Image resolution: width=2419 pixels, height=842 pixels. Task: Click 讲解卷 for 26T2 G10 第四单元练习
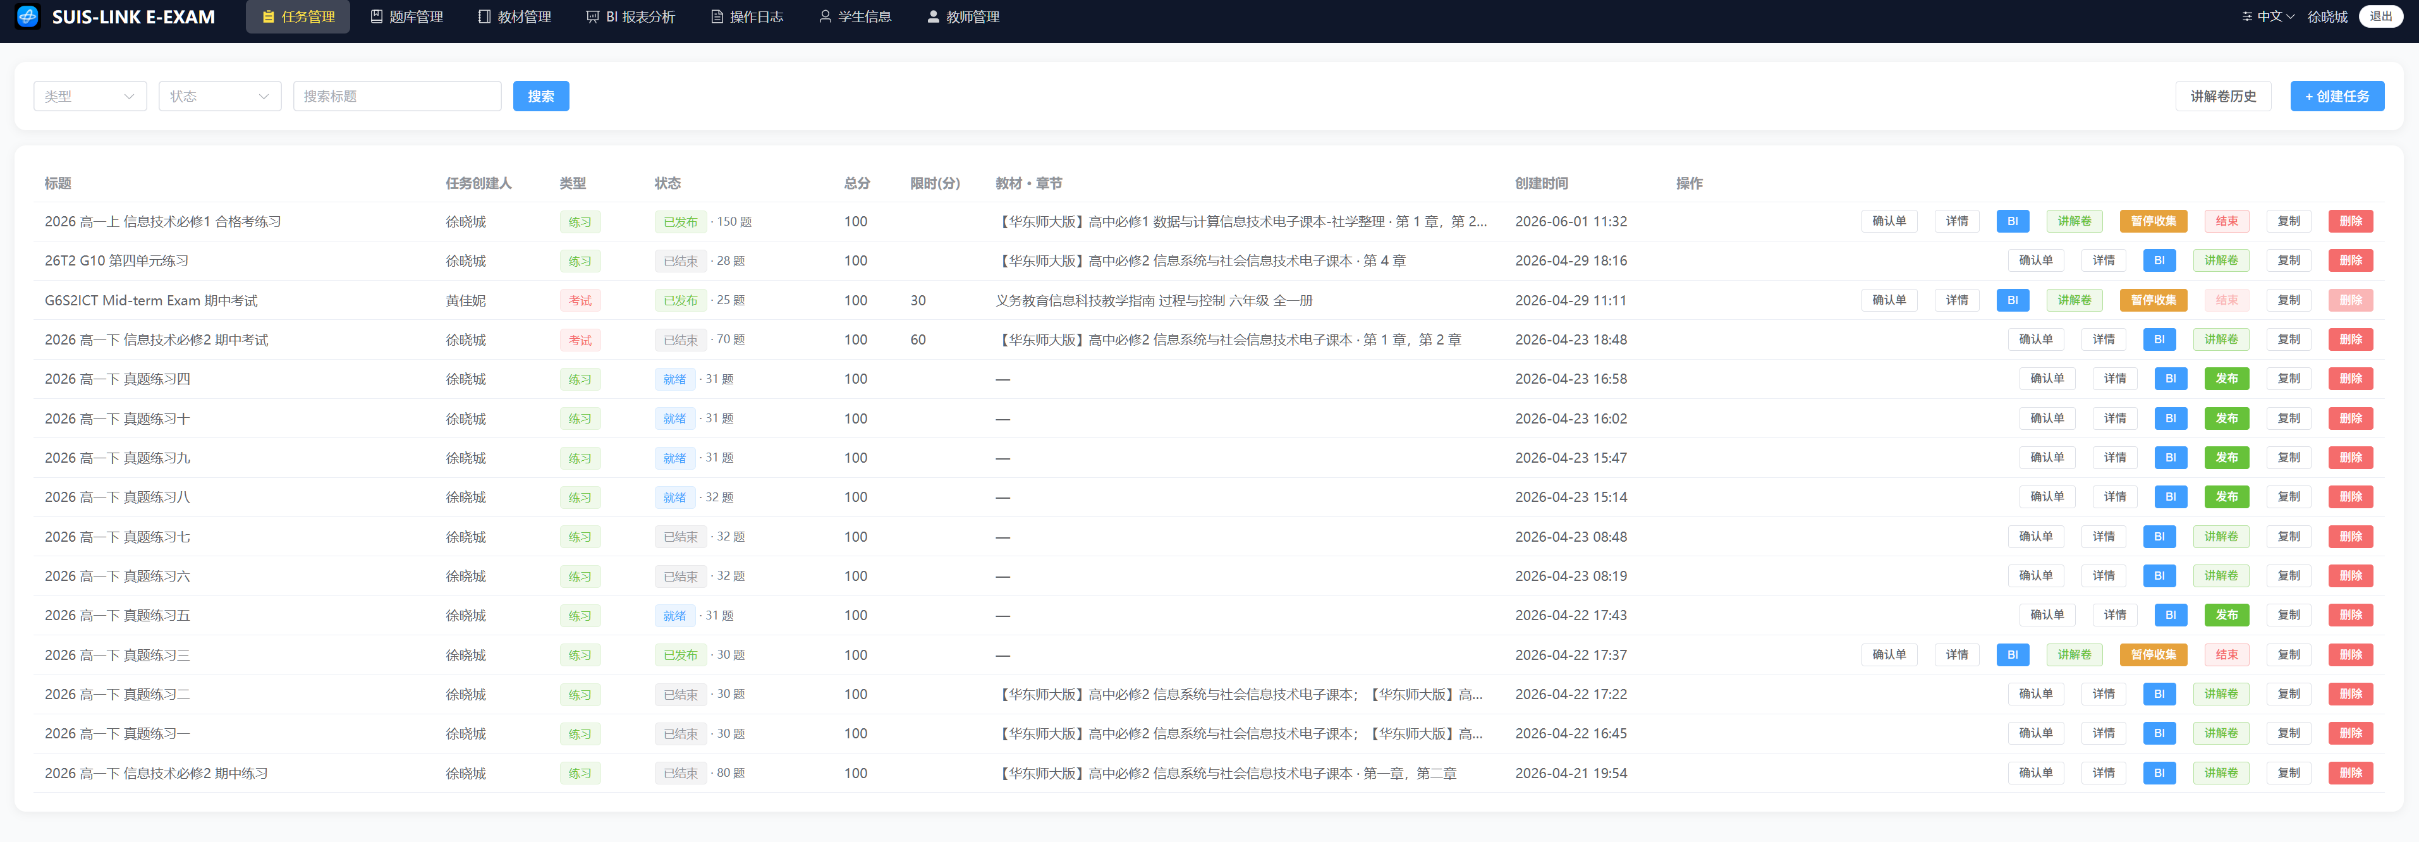(2221, 261)
